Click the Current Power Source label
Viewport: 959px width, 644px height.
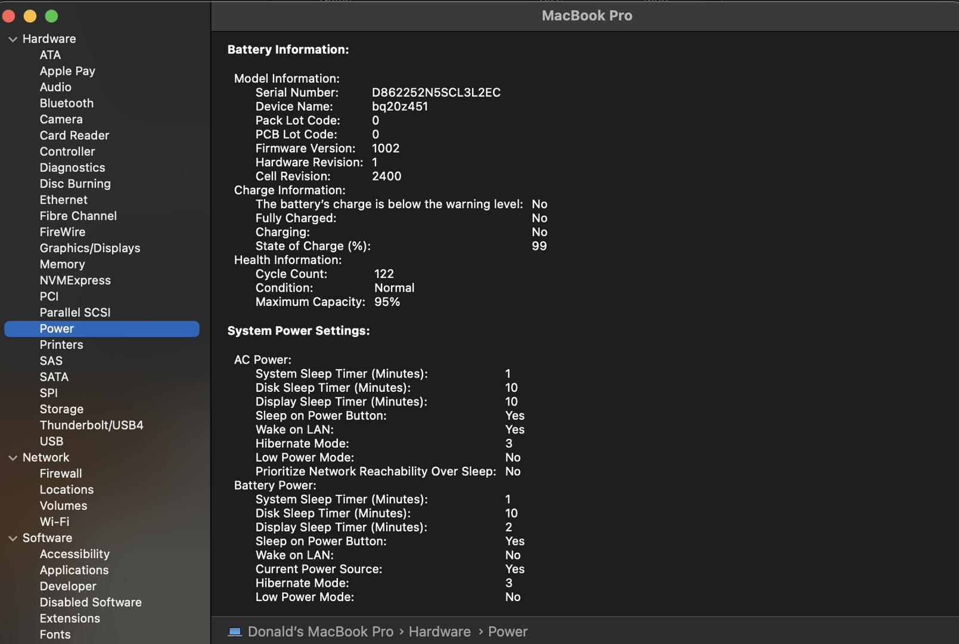click(x=319, y=569)
